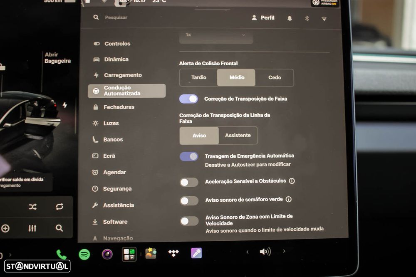The width and height of the screenshot is (416, 277).
Task: Select Aviso lane line correction mode
Action: coord(199,135)
